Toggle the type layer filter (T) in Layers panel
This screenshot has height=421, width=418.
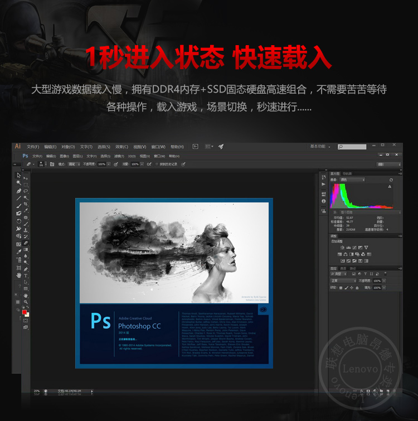tap(366, 274)
